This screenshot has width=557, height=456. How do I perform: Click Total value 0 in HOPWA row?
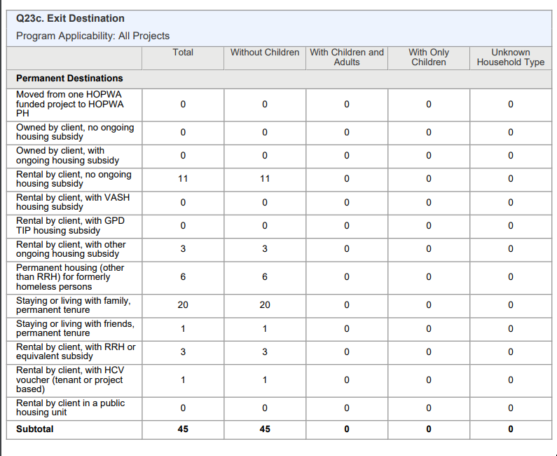click(x=183, y=105)
